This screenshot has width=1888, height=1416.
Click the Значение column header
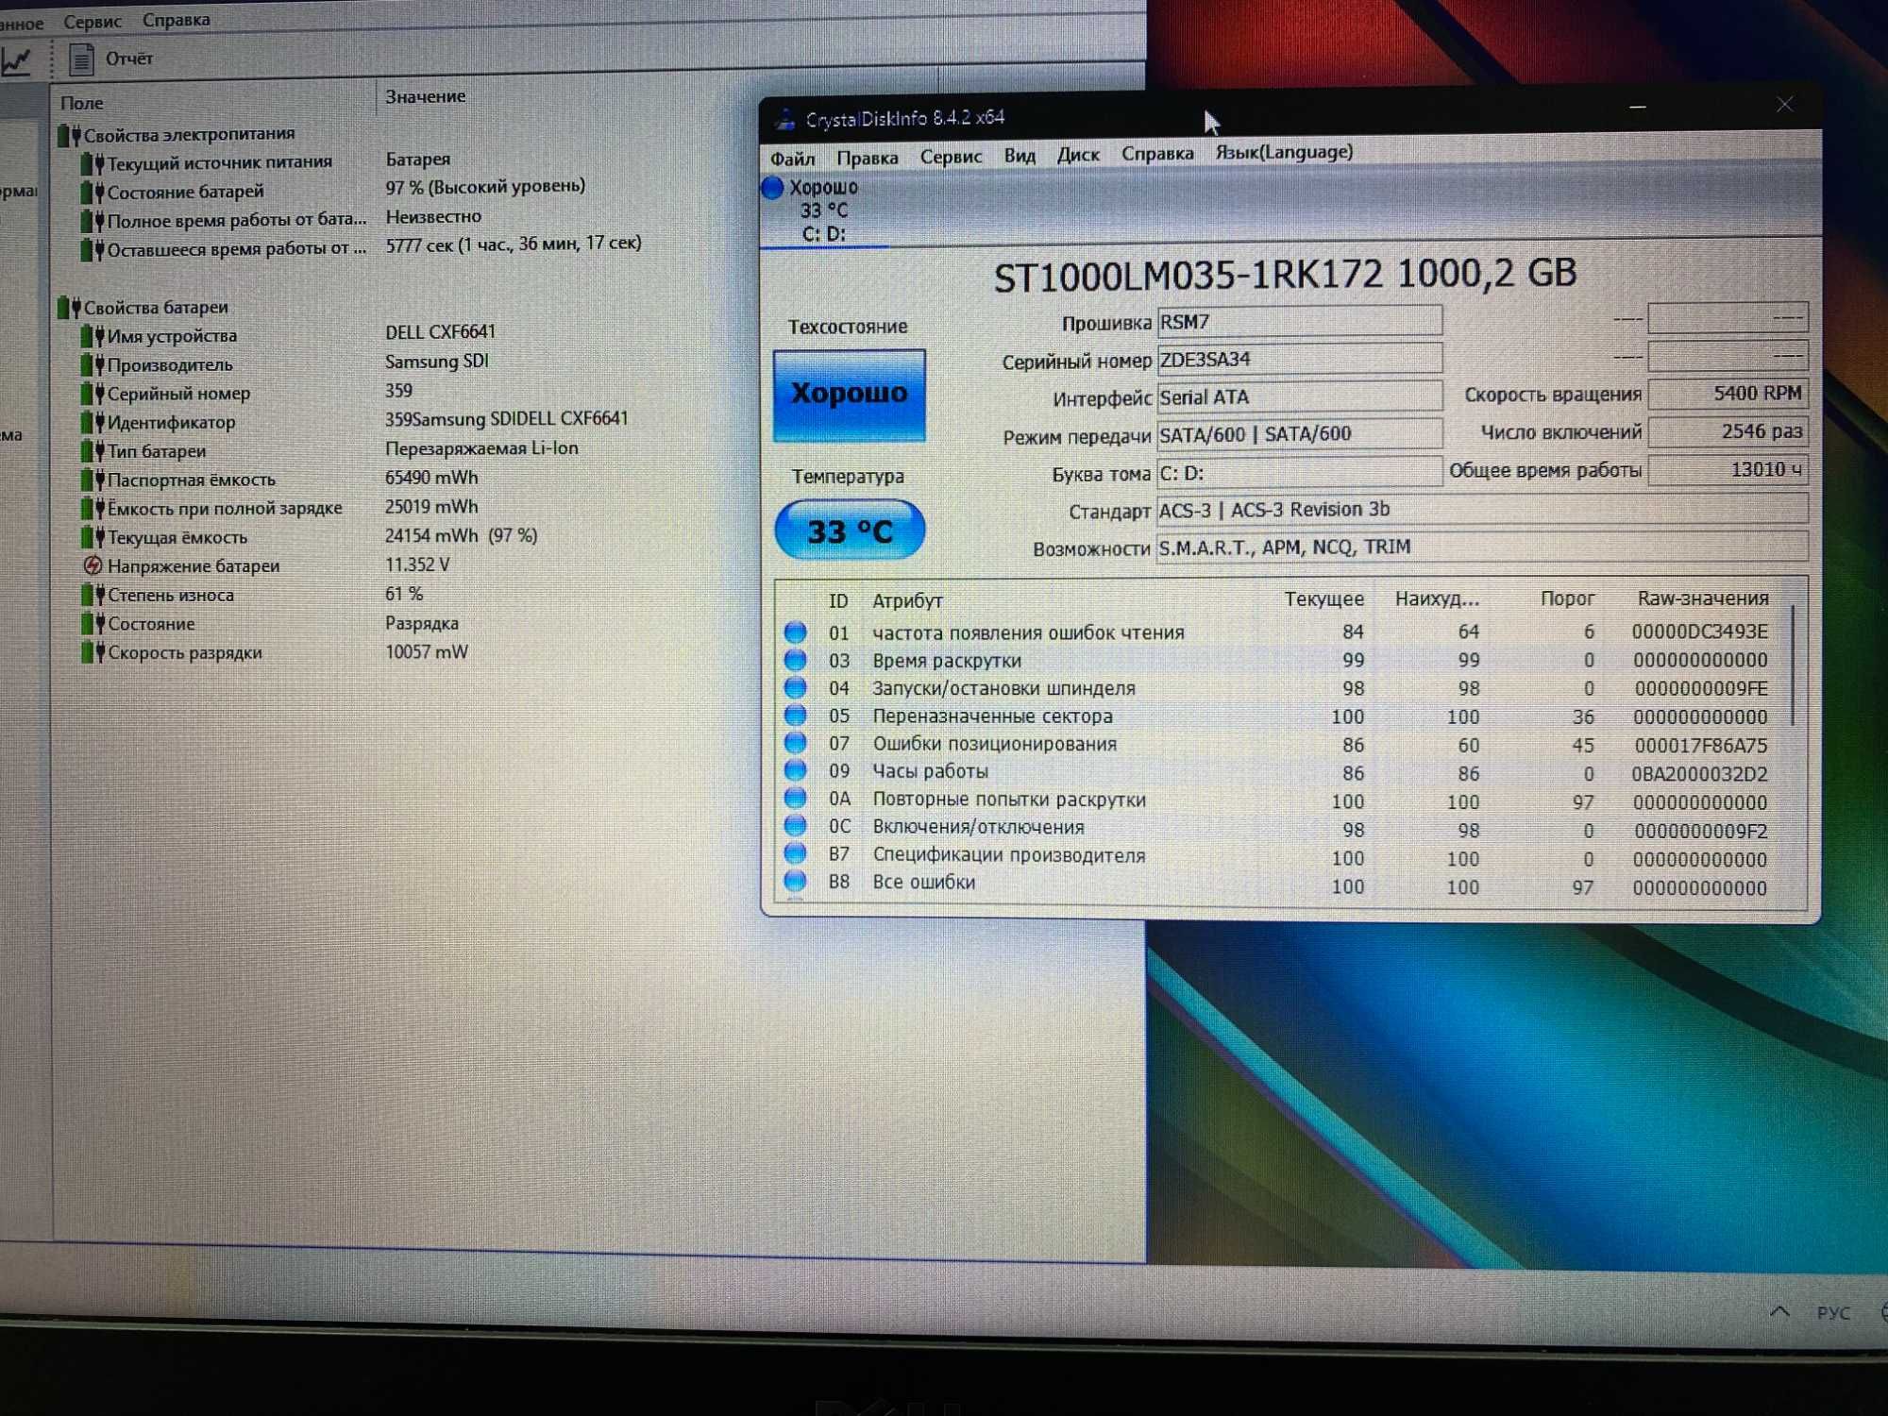point(425,96)
